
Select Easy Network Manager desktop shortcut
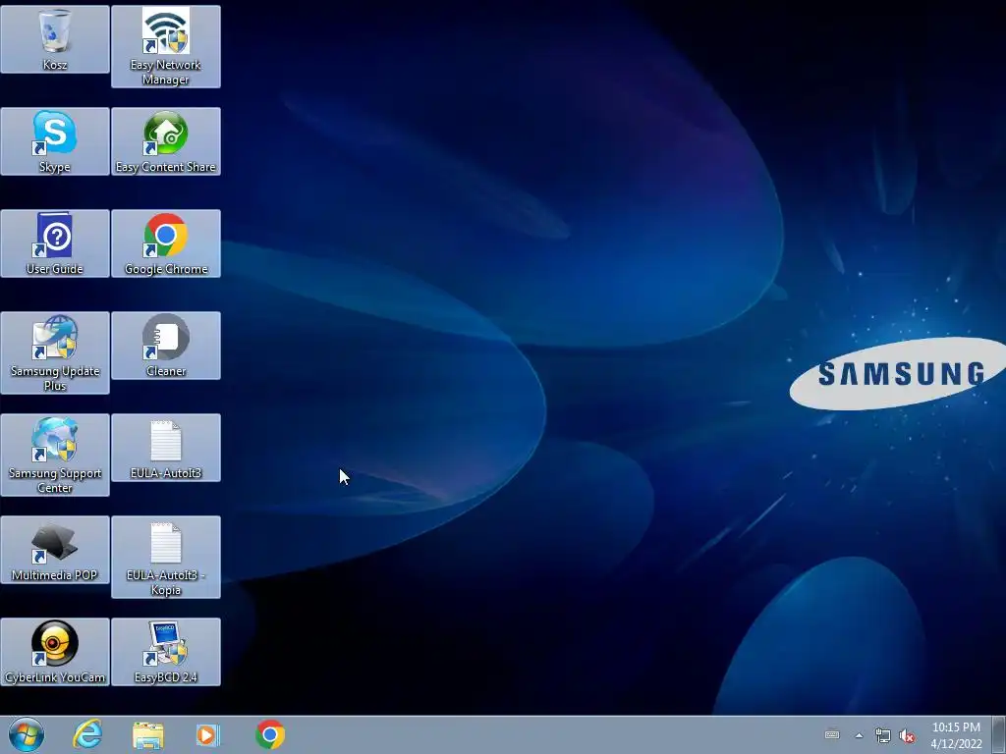coord(165,46)
